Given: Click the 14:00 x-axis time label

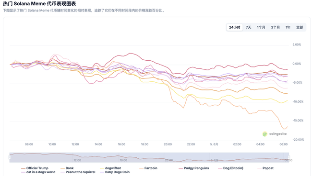Looking at the screenshot, I should point(98,144).
